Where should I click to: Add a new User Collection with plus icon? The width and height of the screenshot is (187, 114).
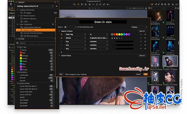[x=53, y=24]
